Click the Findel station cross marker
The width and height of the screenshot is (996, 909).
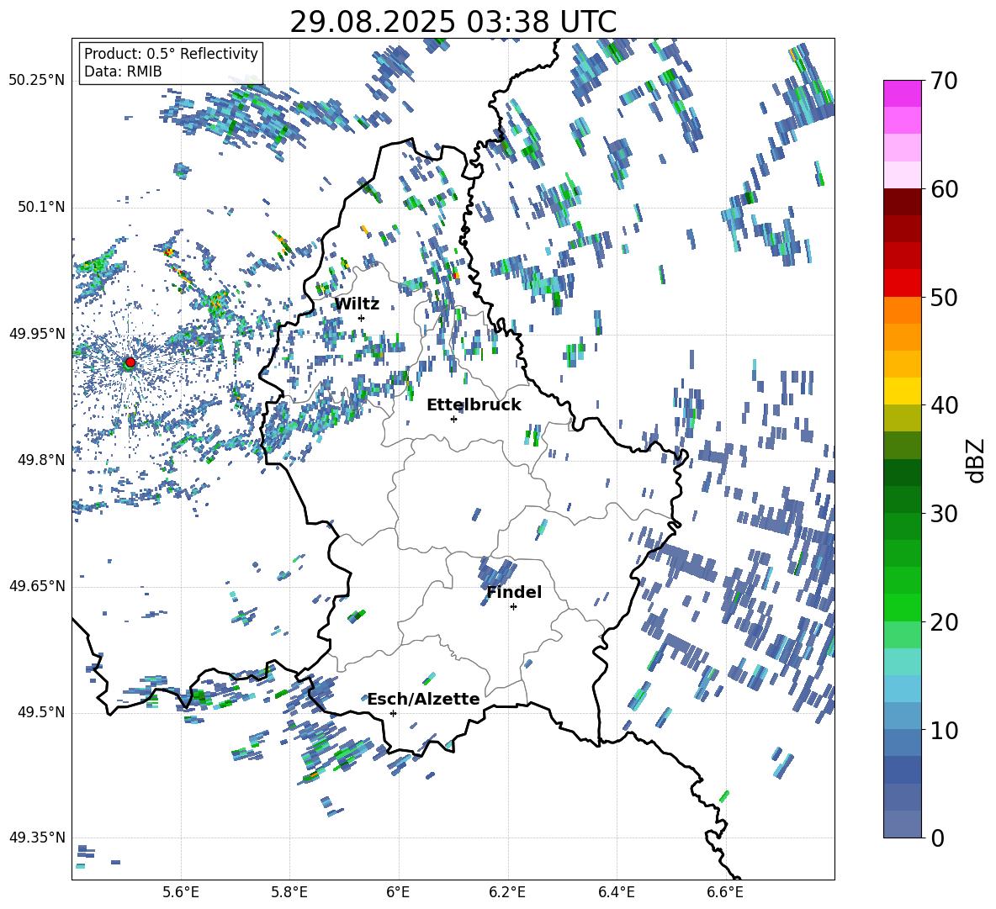513,607
